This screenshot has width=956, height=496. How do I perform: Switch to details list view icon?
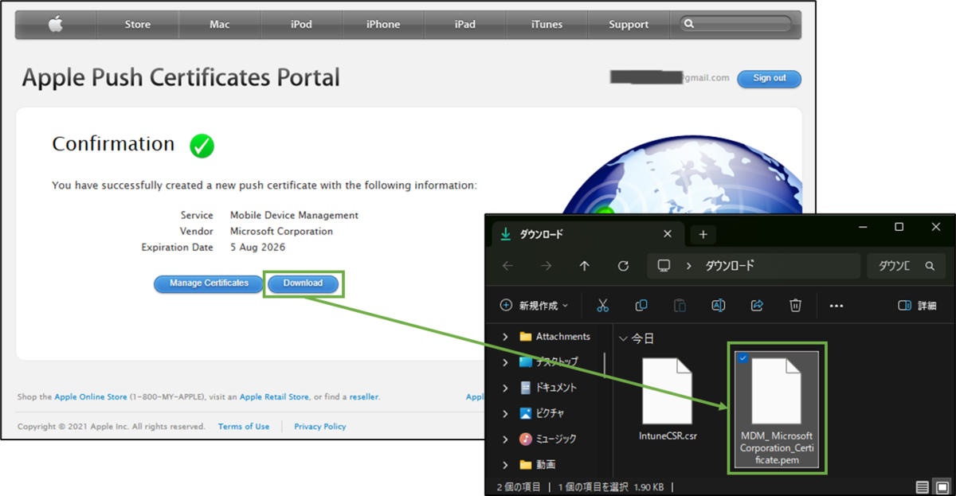[x=922, y=487]
